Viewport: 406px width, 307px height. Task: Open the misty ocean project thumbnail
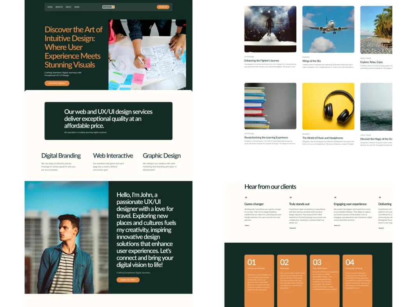tap(376, 107)
